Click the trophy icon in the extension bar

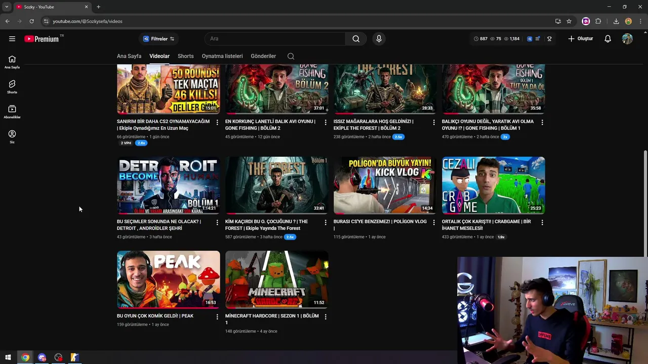click(549, 39)
